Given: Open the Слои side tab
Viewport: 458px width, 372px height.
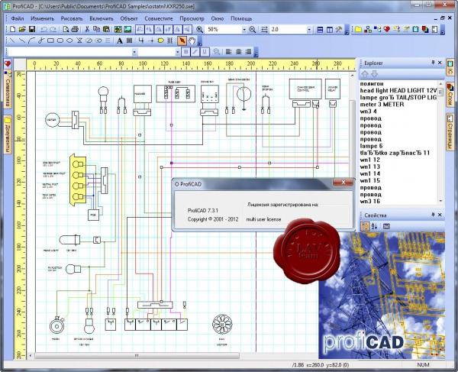Looking at the screenshot, I should 450,95.
